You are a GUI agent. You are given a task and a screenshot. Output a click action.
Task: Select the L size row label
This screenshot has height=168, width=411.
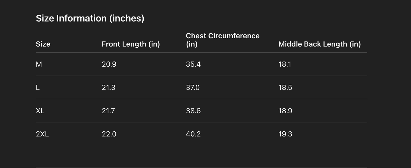coord(38,88)
